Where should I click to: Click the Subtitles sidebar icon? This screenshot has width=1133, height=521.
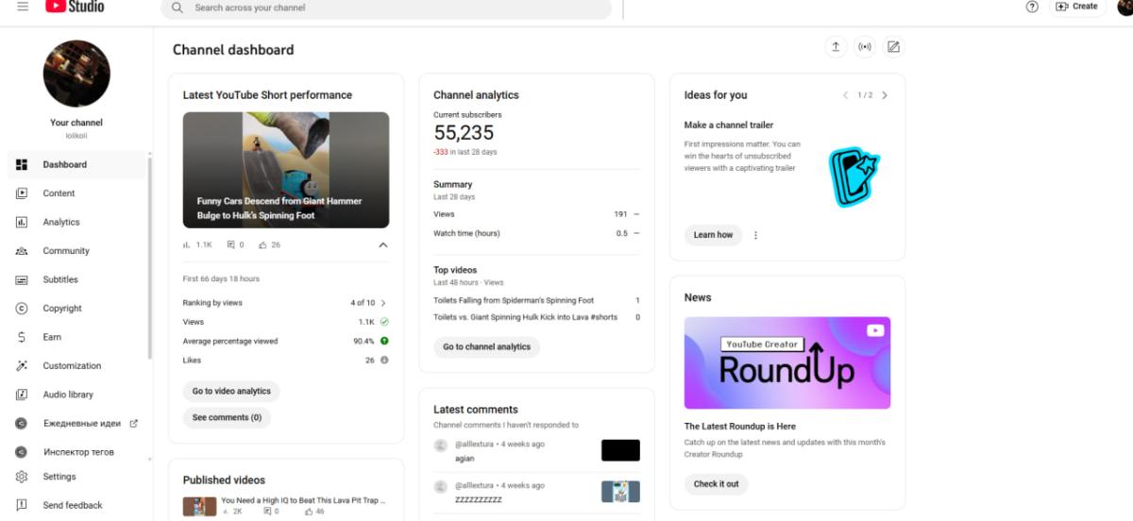(22, 279)
